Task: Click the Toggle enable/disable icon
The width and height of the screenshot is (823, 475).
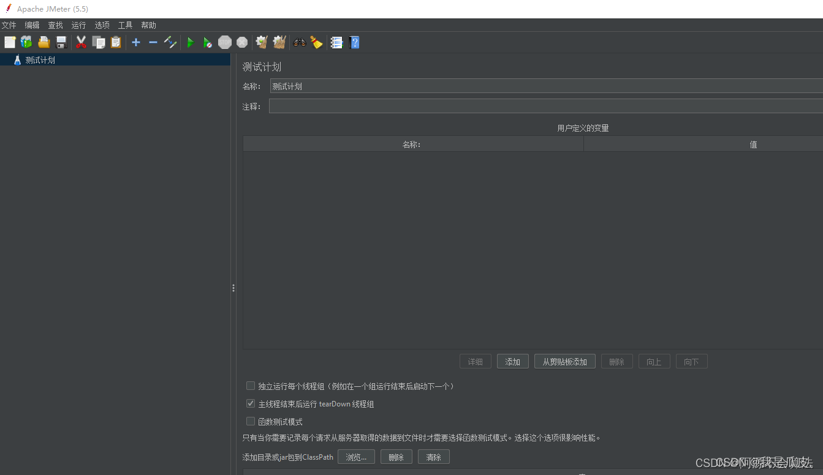Action: pos(170,42)
